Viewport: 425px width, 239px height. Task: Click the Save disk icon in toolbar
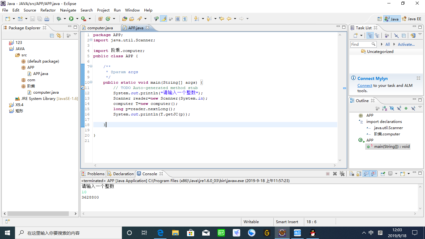32,19
